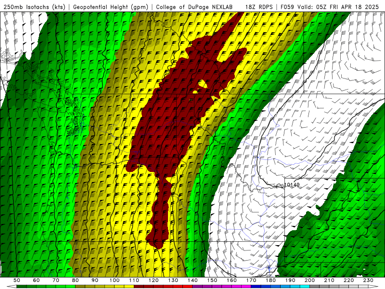
Task: Click the colorbar value '190'
Action: tap(290, 280)
